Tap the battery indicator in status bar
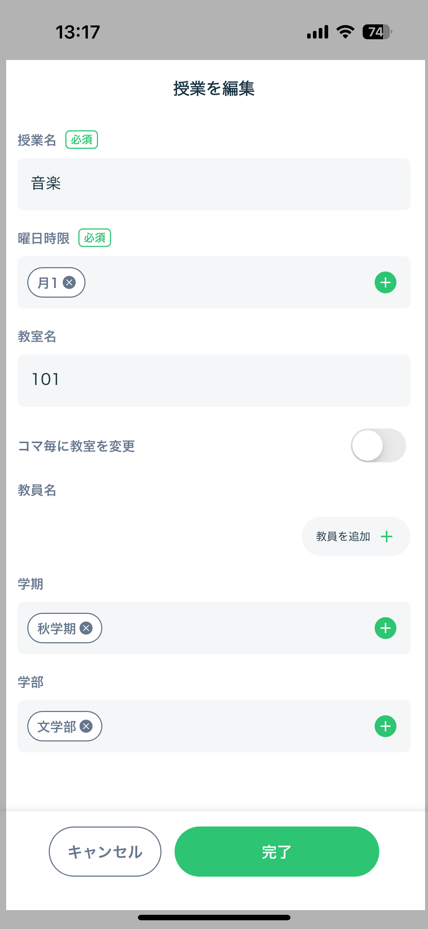This screenshot has height=929, width=428. (377, 32)
